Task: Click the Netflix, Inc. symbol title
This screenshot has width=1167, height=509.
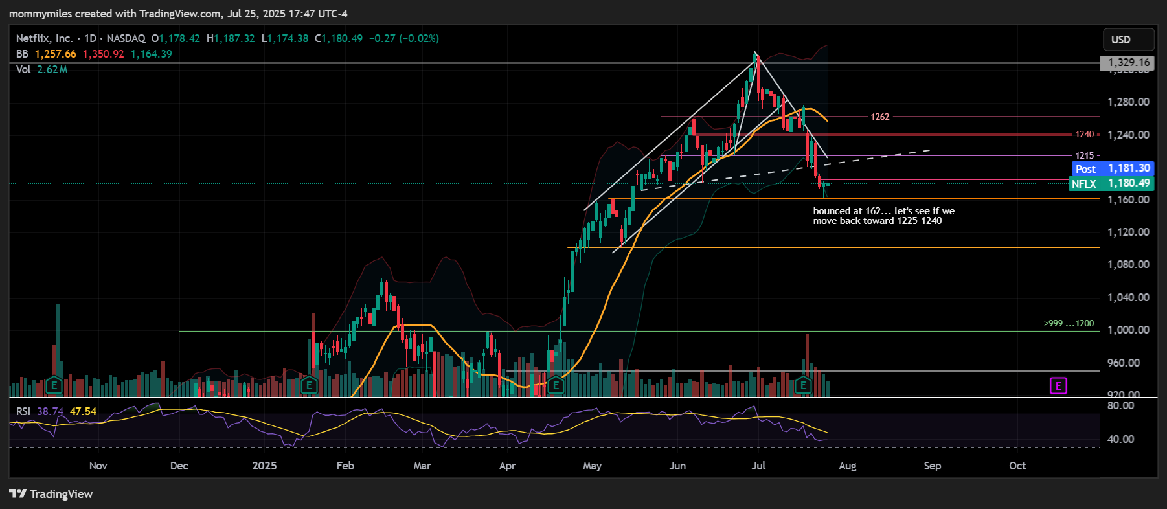Action: (44, 38)
